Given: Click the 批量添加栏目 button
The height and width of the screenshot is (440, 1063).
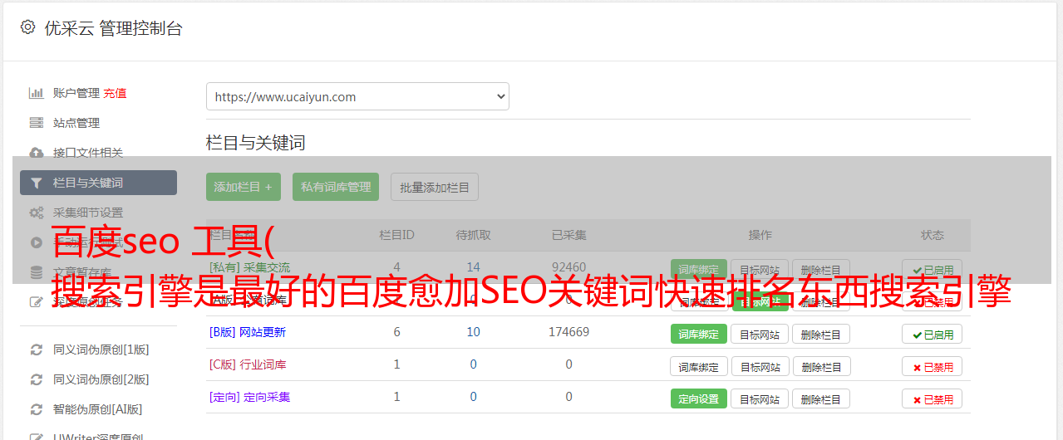Looking at the screenshot, I should 435,187.
